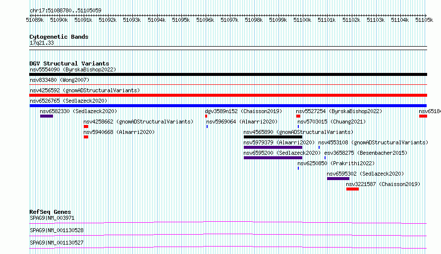Viewport: 441px width, 254px height.
Task: Click the nsv6250850 tiny blue marker
Action: 298,168
